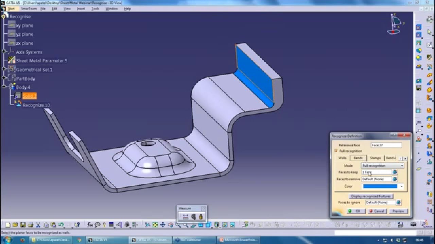Image resolution: width=435 pixels, height=244 pixels.
Task: Collapse the Body.4 tree node
Action: click(x=4, y=87)
